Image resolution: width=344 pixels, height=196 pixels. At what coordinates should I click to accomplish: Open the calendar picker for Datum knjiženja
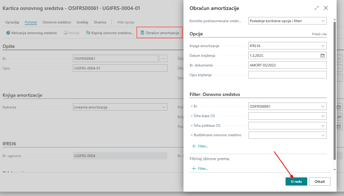pos(323,55)
